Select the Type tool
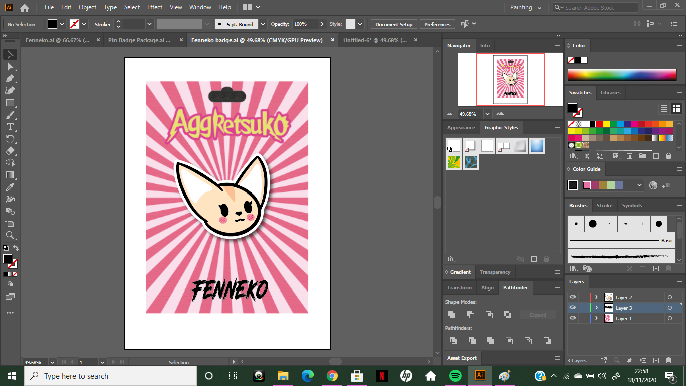 pos(10,127)
